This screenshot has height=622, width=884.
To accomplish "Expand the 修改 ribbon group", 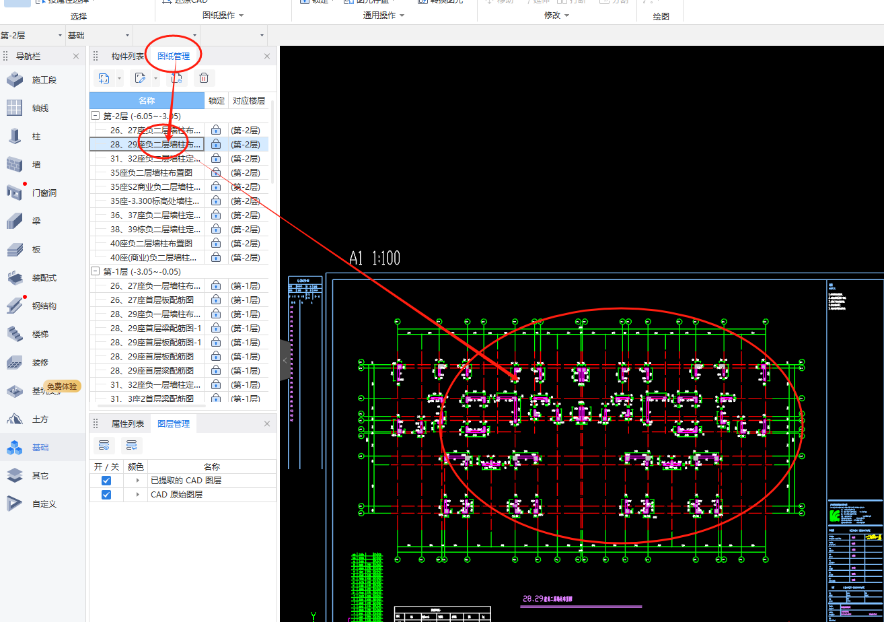I will click(x=556, y=15).
